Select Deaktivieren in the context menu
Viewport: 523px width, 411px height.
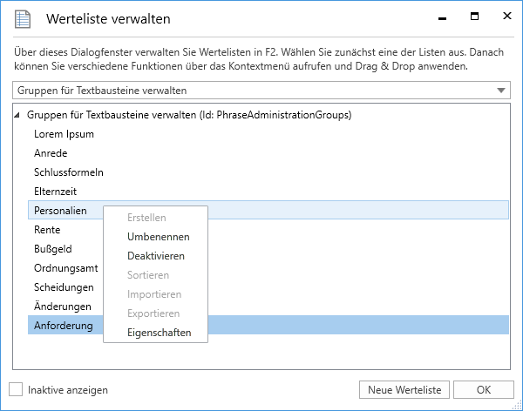(x=156, y=256)
